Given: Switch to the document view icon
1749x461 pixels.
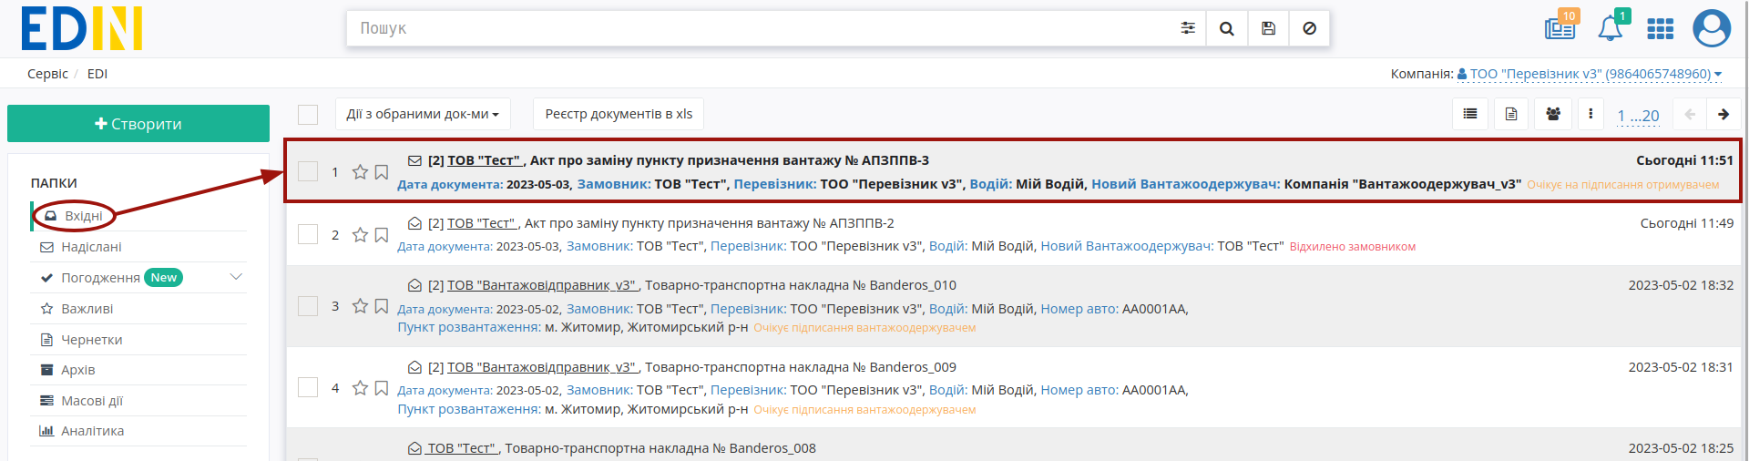Looking at the screenshot, I should (x=1511, y=114).
